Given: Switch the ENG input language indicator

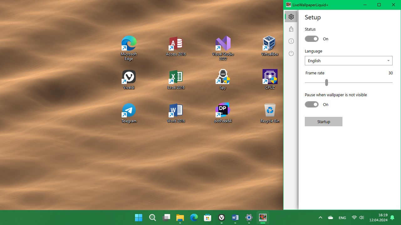Looking at the screenshot, I should 342,217.
